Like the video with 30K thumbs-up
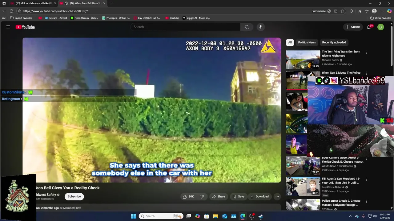This screenshot has height=221, width=394. (x=188, y=196)
